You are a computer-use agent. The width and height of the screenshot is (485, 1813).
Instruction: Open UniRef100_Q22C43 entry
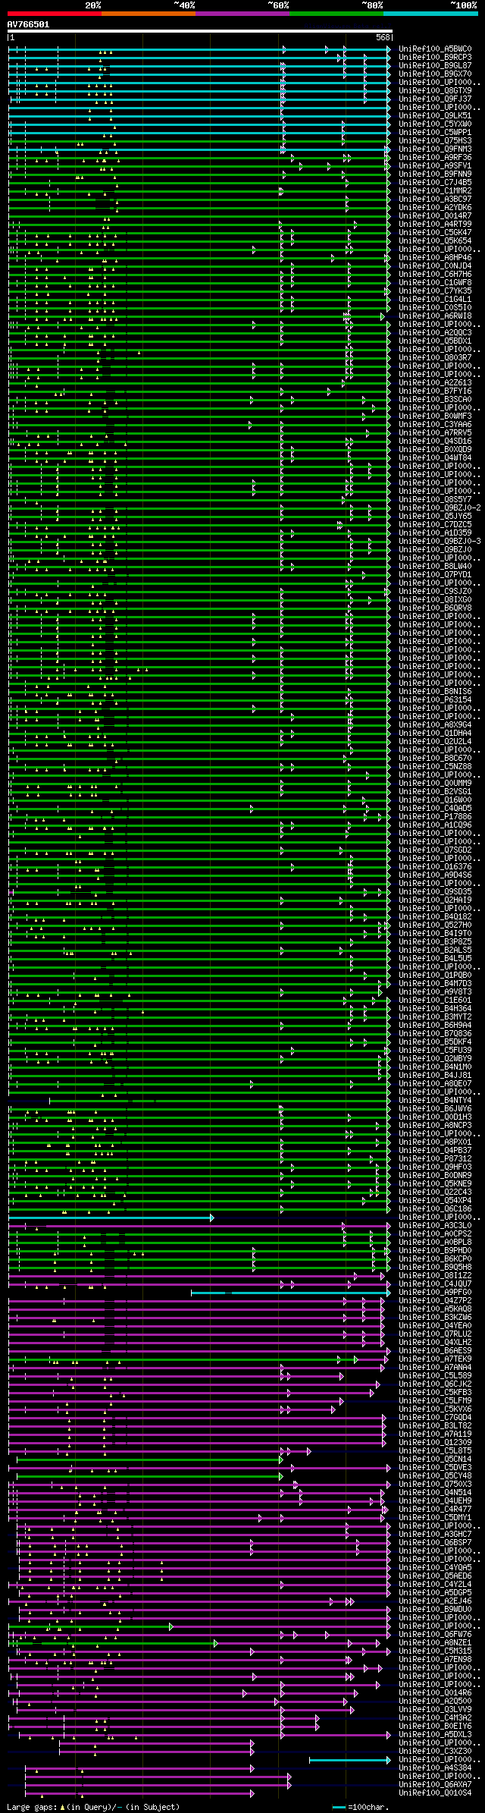[435, 1192]
